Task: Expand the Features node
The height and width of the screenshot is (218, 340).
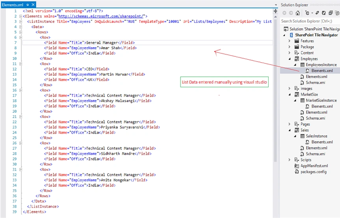Action: click(290, 41)
